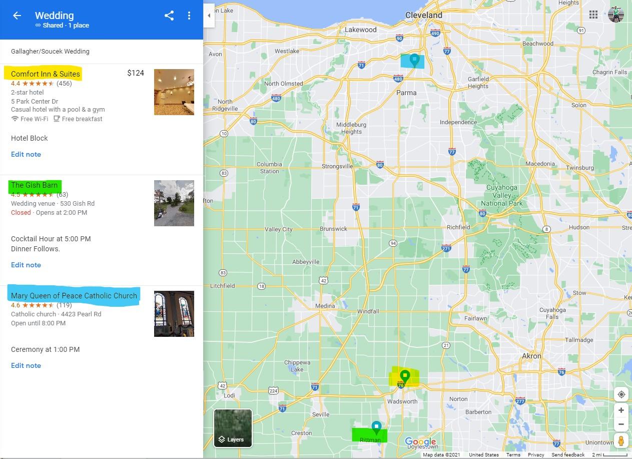Viewport: 632px width, 459px height.
Task: Edit note under The Gish Barn
Action: coord(26,265)
